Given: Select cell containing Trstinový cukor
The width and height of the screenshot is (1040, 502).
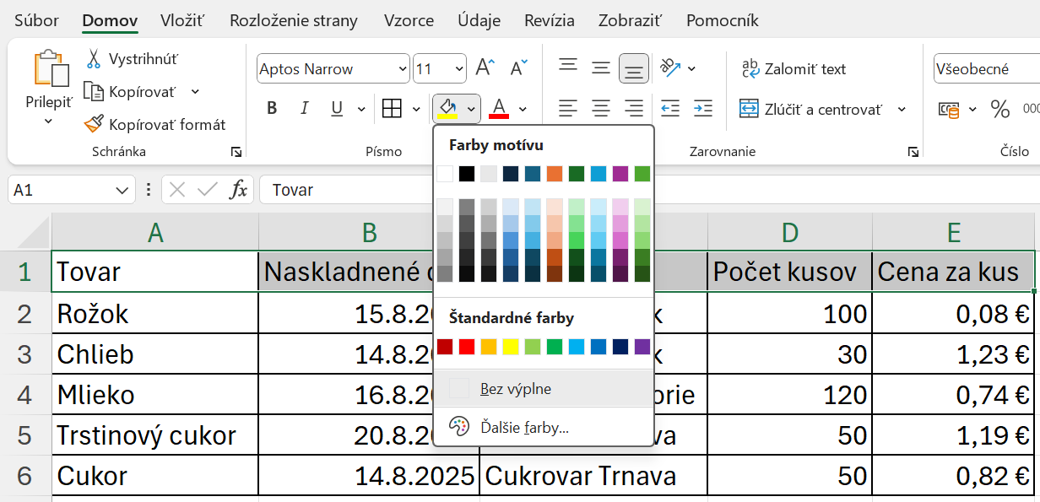Looking at the screenshot, I should (x=154, y=435).
